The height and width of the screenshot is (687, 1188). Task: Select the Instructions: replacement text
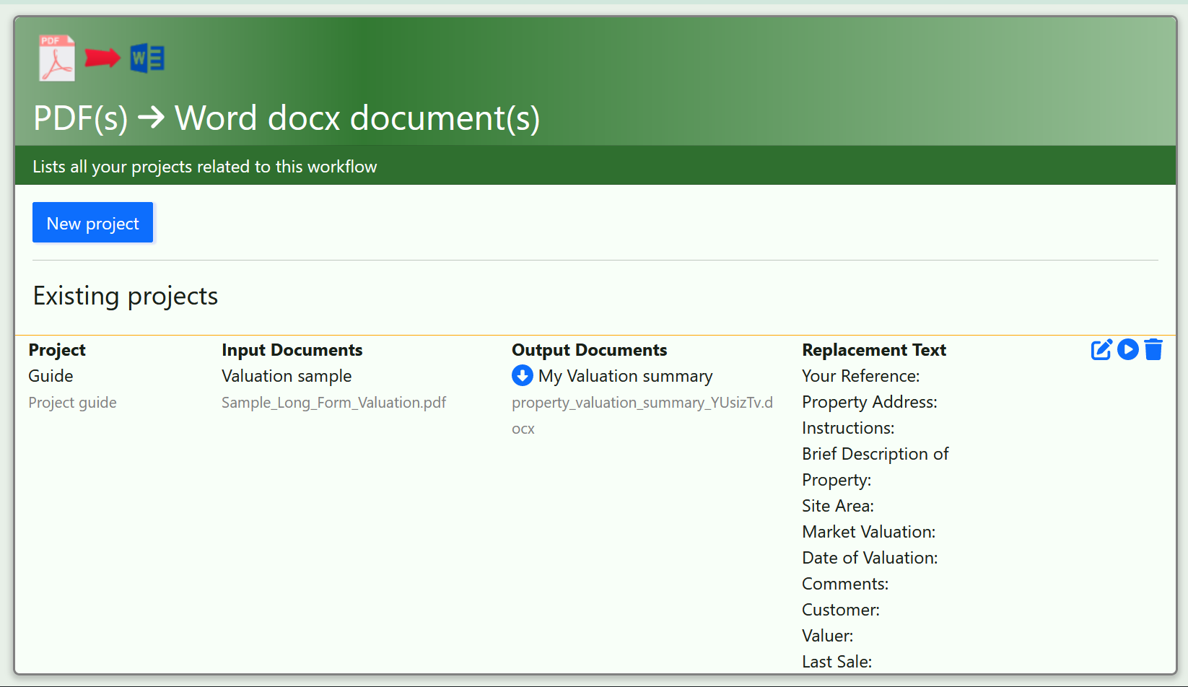tap(848, 428)
